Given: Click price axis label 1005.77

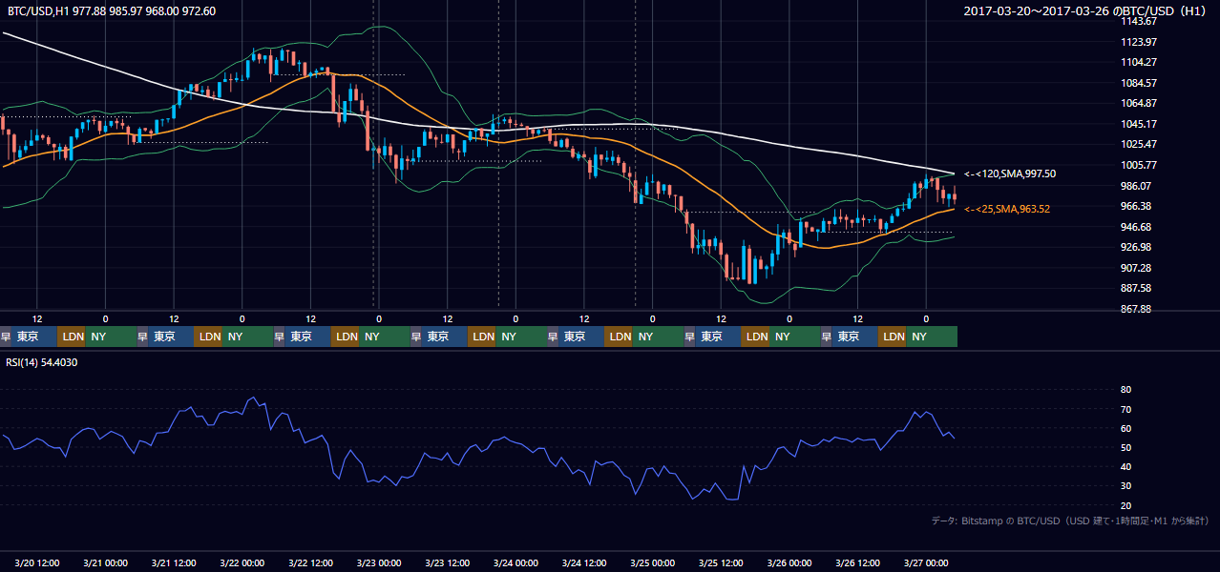Looking at the screenshot, I should point(1139,165).
